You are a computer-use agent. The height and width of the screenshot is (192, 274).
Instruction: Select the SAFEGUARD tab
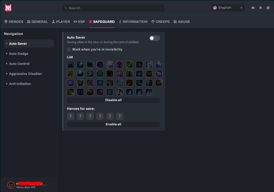click(x=102, y=22)
